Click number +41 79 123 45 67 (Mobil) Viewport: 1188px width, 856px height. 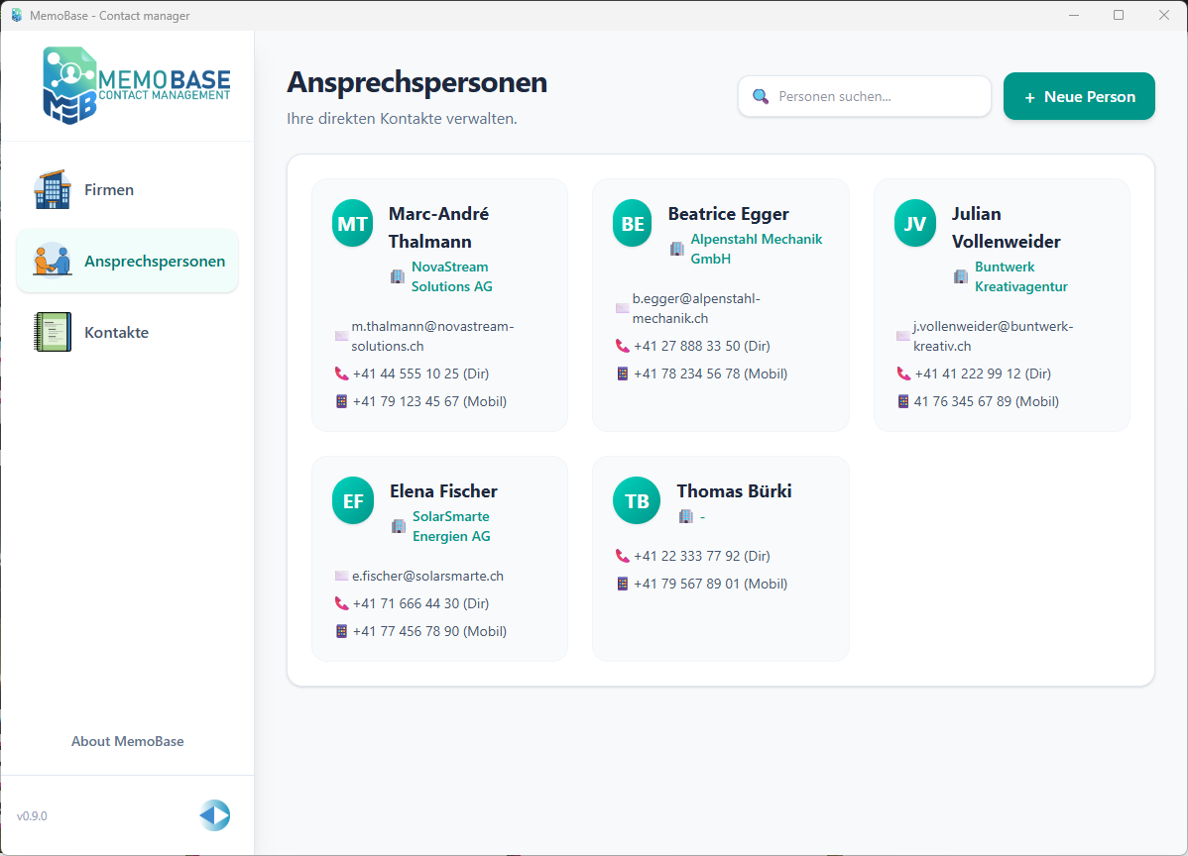[x=429, y=401]
